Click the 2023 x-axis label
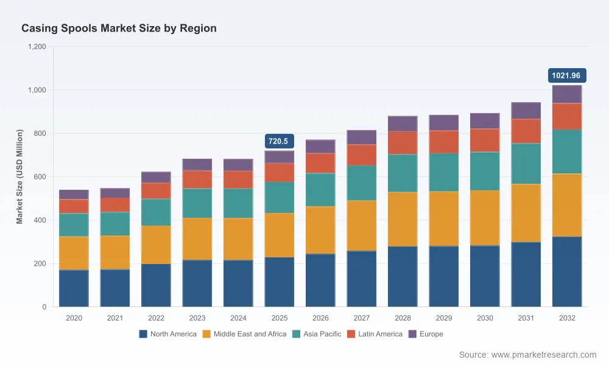This screenshot has width=609, height=365. pos(197,318)
